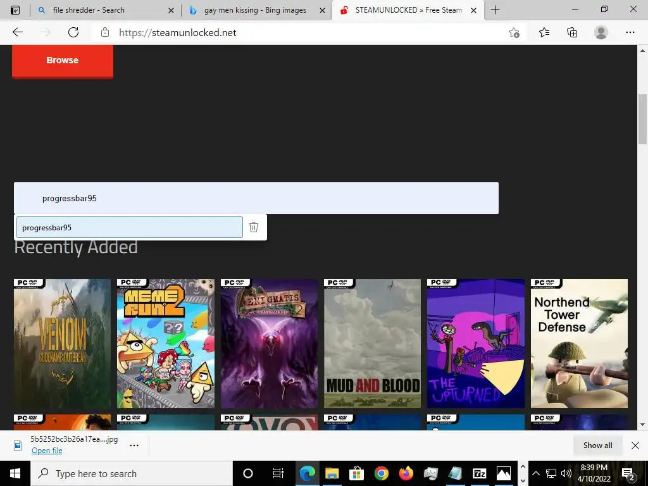648x486 pixels.
Task: Open Edge Settings and more menu
Action: 630,32
